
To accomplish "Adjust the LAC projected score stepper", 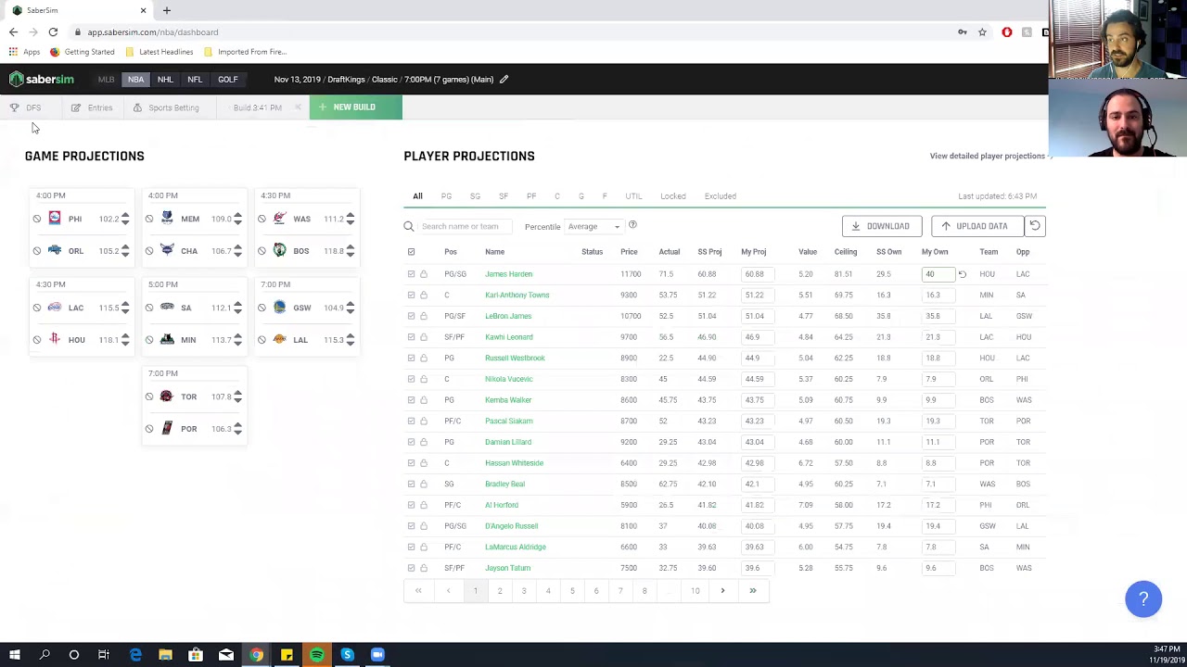I will [x=125, y=308].
